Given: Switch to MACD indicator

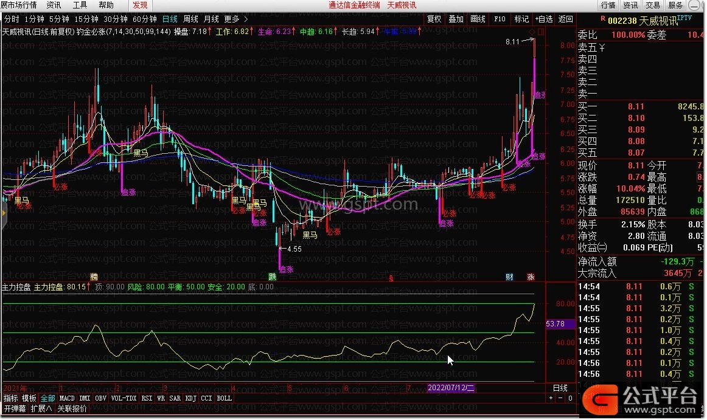Looking at the screenshot, I should 67,398.
